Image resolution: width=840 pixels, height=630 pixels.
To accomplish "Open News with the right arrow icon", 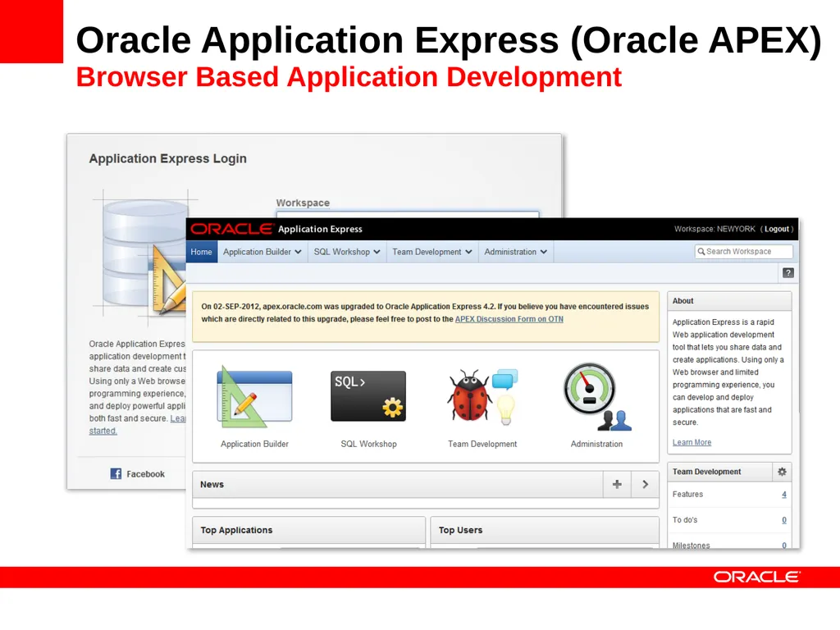I will 645,484.
